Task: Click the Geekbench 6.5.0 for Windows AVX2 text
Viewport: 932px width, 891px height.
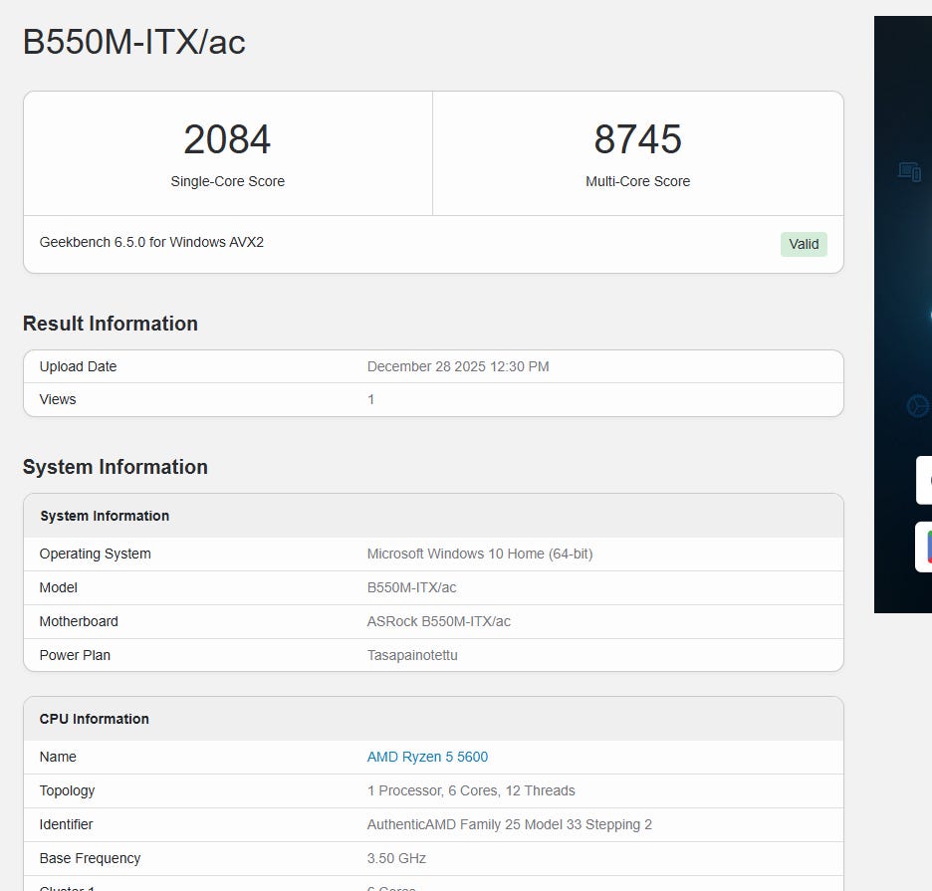Action: click(151, 242)
